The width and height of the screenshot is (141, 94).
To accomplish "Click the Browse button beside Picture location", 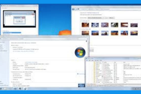I will [112, 18].
